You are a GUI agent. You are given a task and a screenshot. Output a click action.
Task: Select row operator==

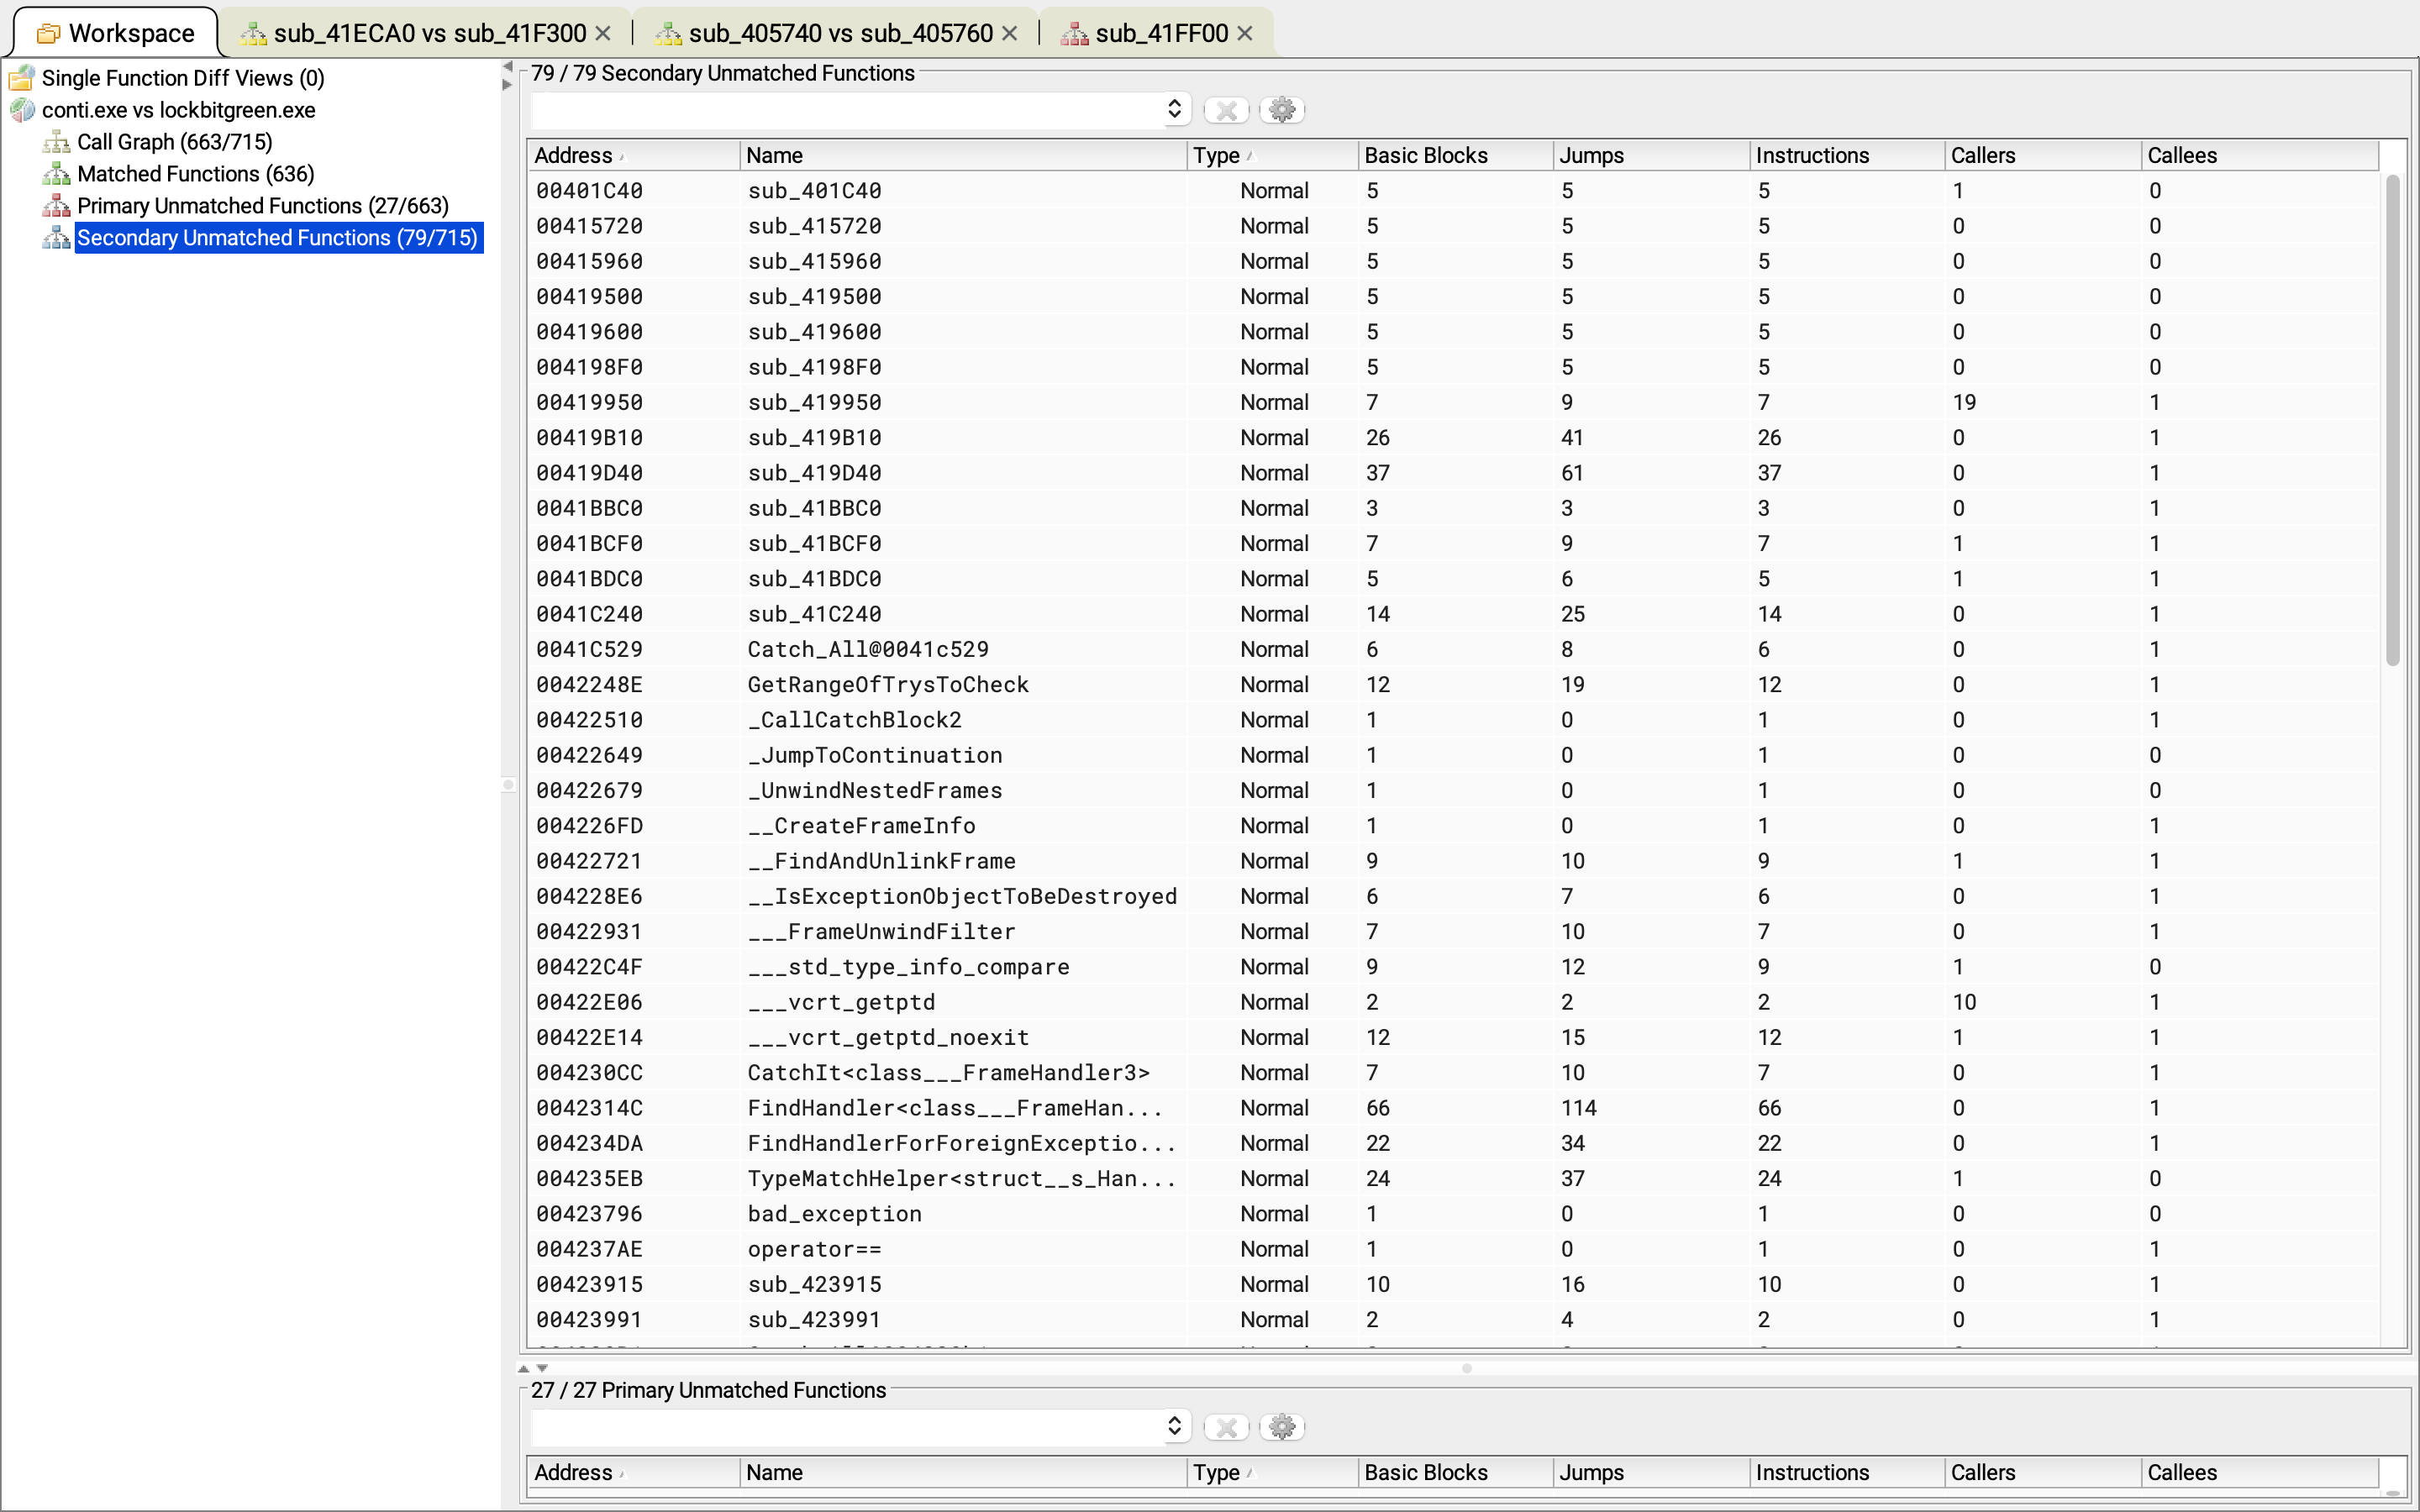click(x=1453, y=1249)
